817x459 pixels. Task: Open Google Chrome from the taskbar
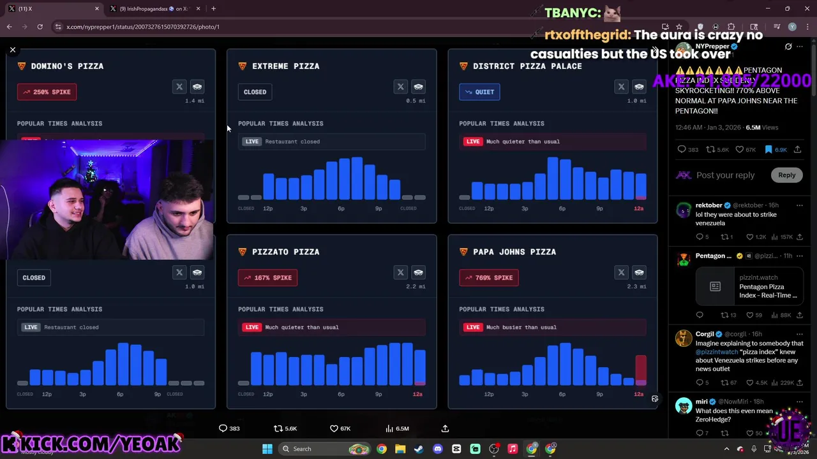pos(381,449)
